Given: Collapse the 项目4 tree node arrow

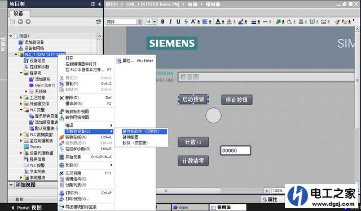Looking at the screenshot, I should (x=11, y=36).
